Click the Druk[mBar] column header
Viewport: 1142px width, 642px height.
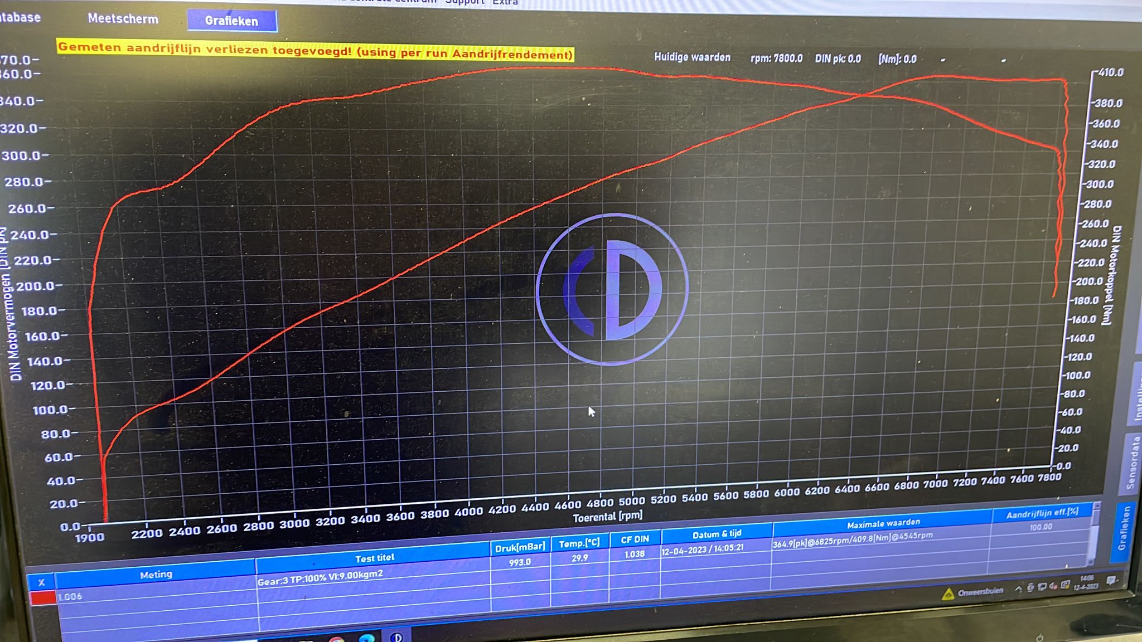pyautogui.click(x=520, y=547)
